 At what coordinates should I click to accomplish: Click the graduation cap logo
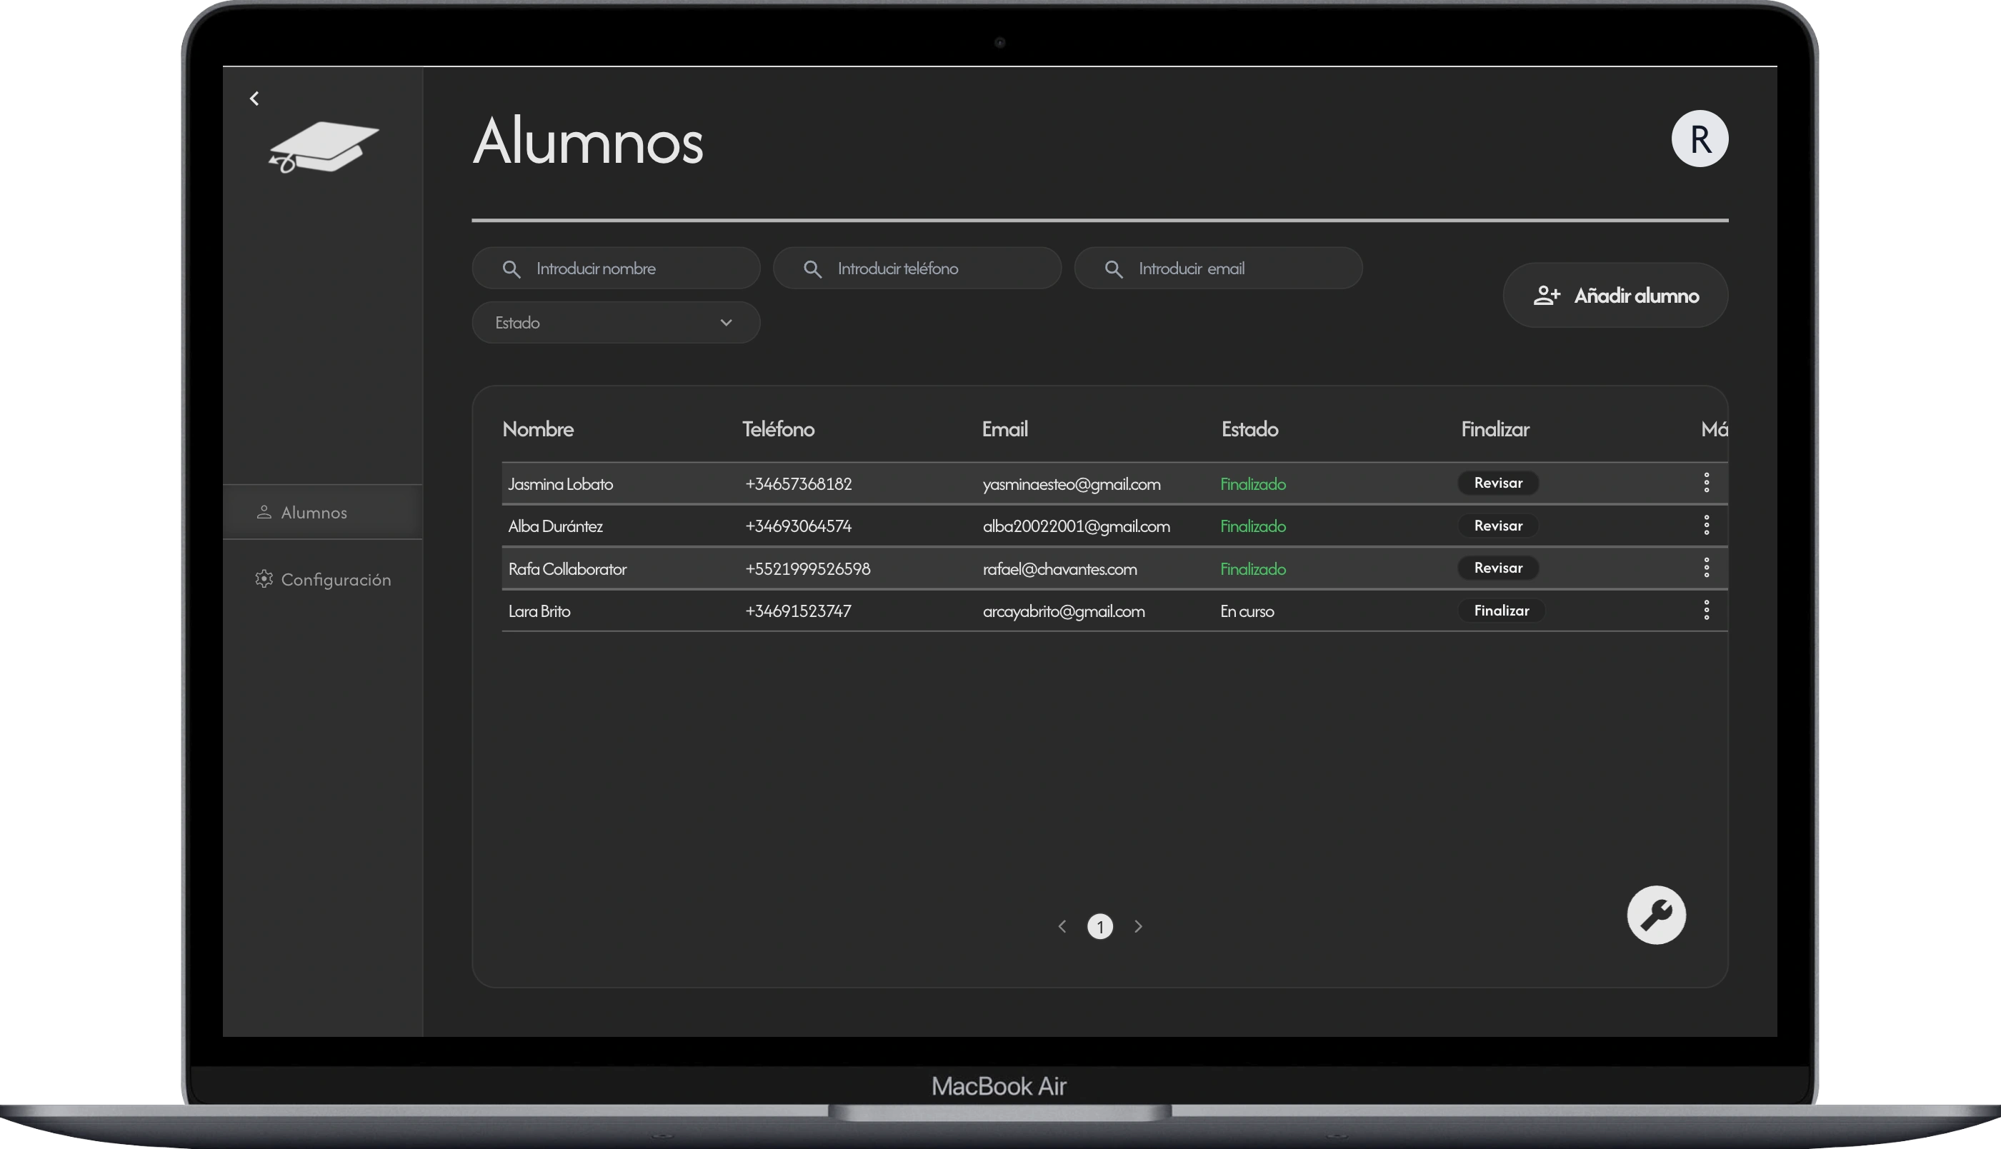pos(323,147)
